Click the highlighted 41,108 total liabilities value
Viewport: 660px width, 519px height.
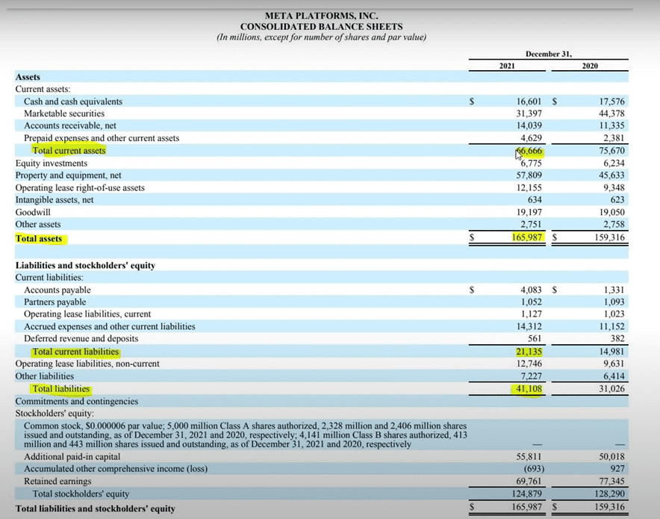click(528, 389)
